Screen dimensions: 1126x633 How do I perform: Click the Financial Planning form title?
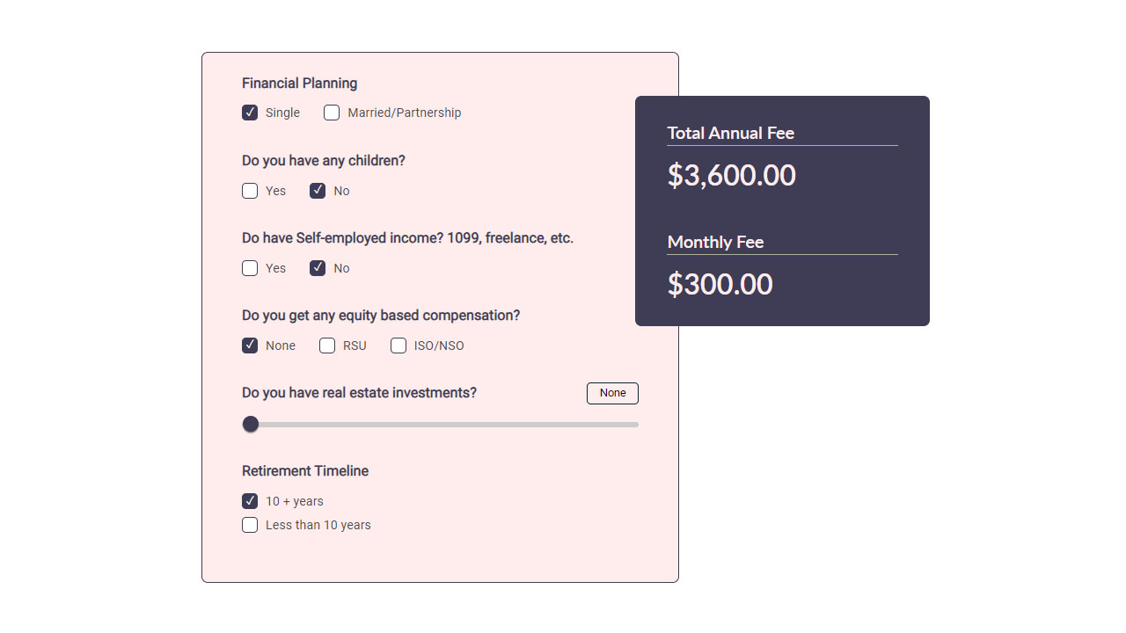299,83
